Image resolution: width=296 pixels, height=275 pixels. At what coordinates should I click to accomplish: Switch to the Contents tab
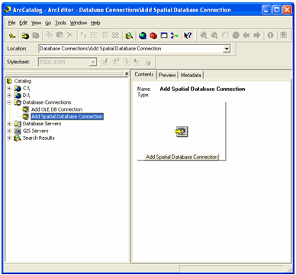pyautogui.click(x=144, y=74)
